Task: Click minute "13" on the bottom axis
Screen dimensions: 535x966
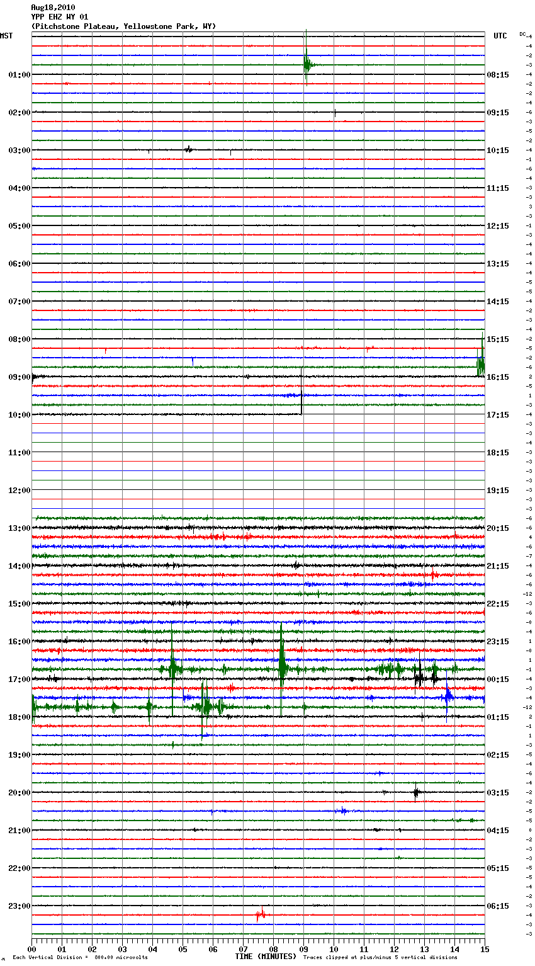Action: [424, 949]
